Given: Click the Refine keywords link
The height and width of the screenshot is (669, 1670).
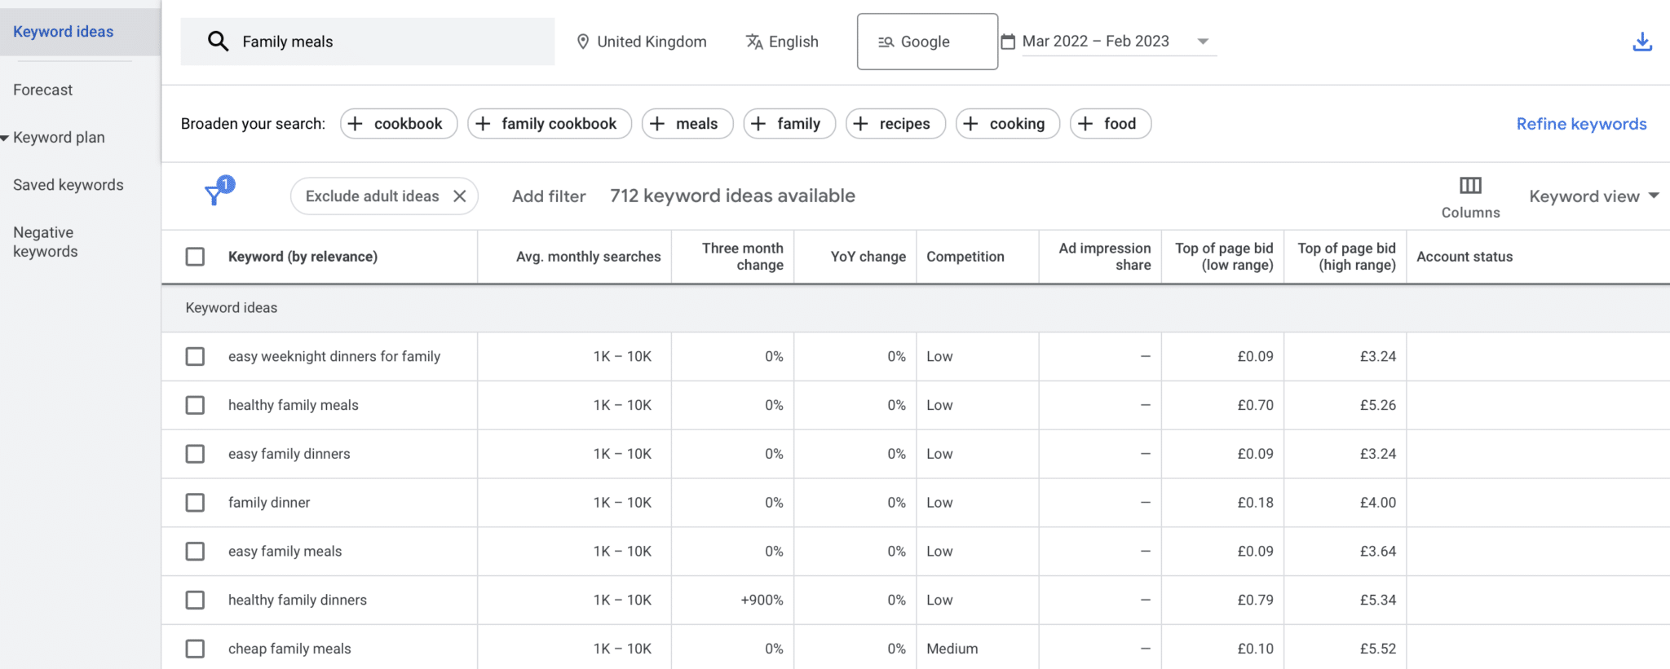Looking at the screenshot, I should click(x=1580, y=124).
